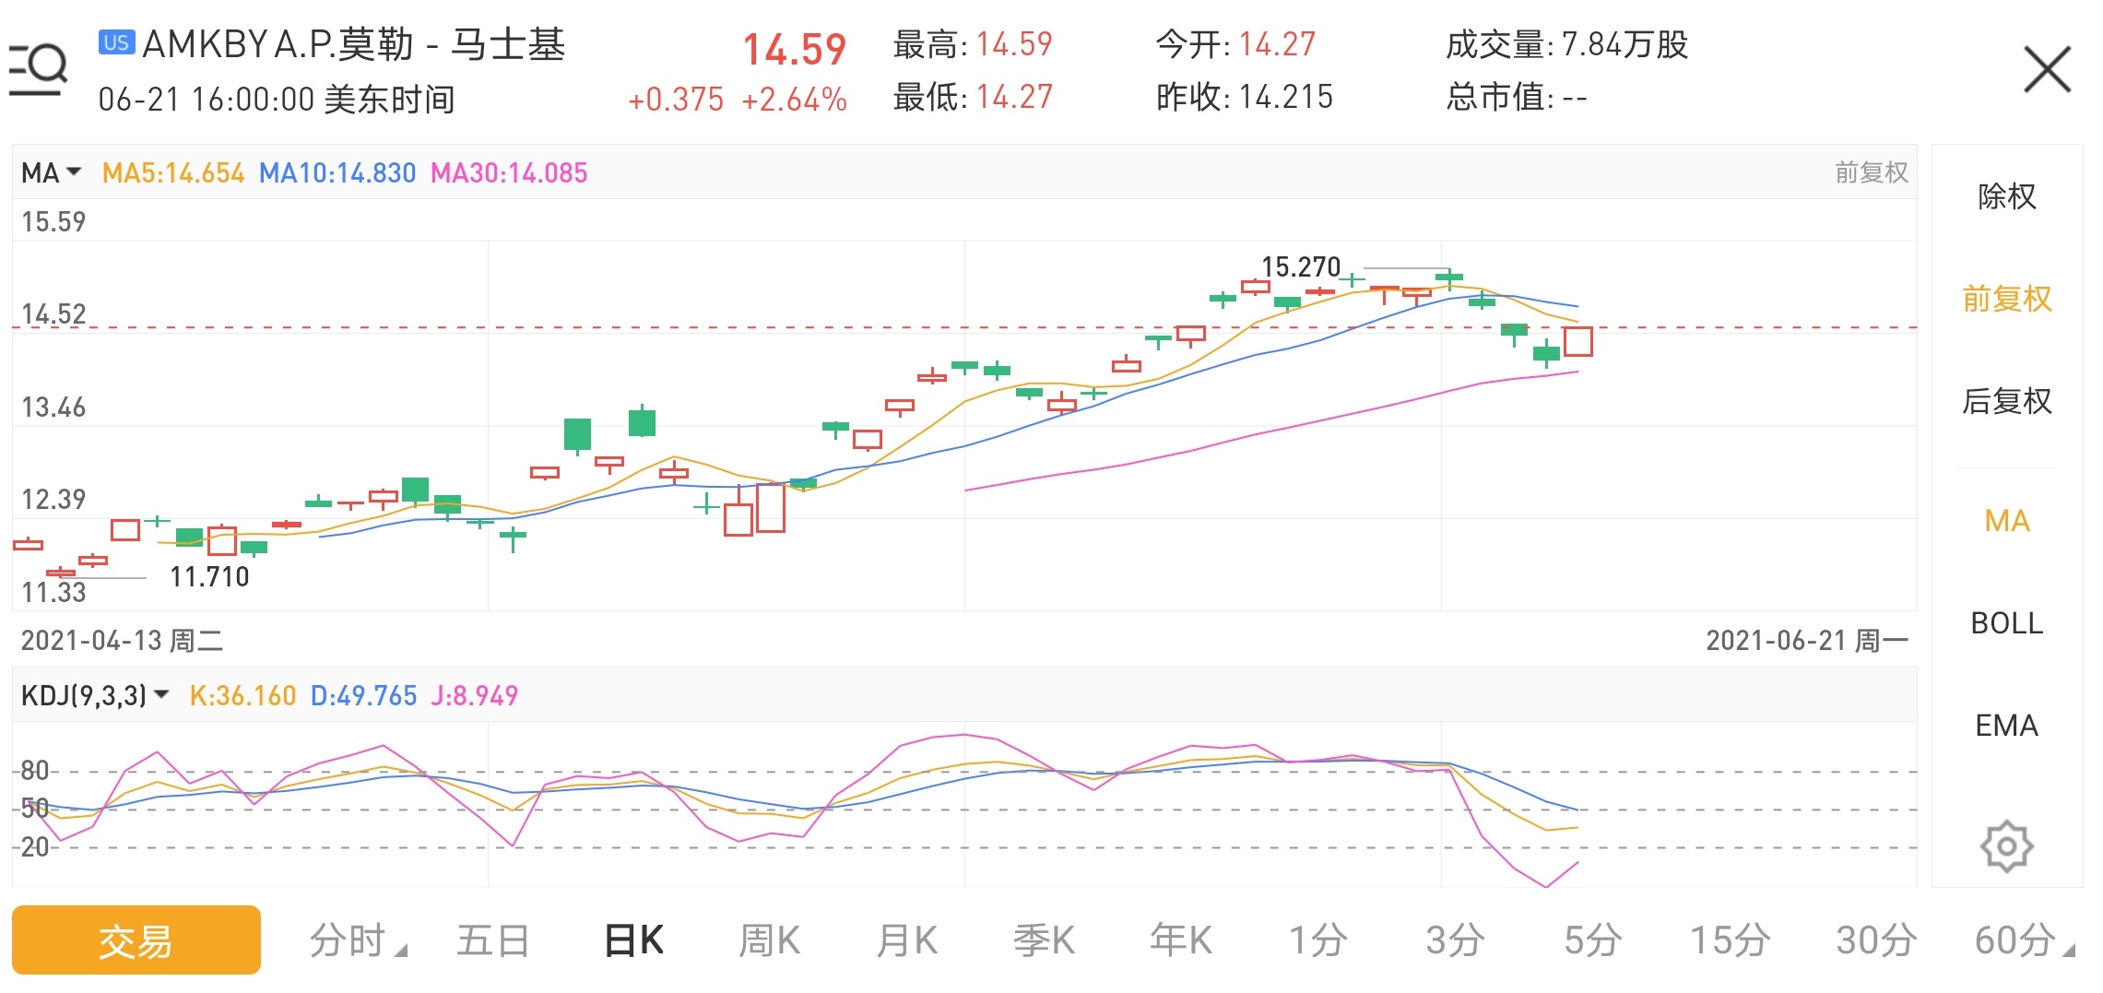2103x993 pixels.
Task: Tap the gray 前复权 label on chart header
Action: pyautogui.click(x=1871, y=172)
